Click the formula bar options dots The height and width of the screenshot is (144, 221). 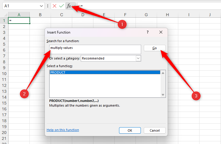48,6
